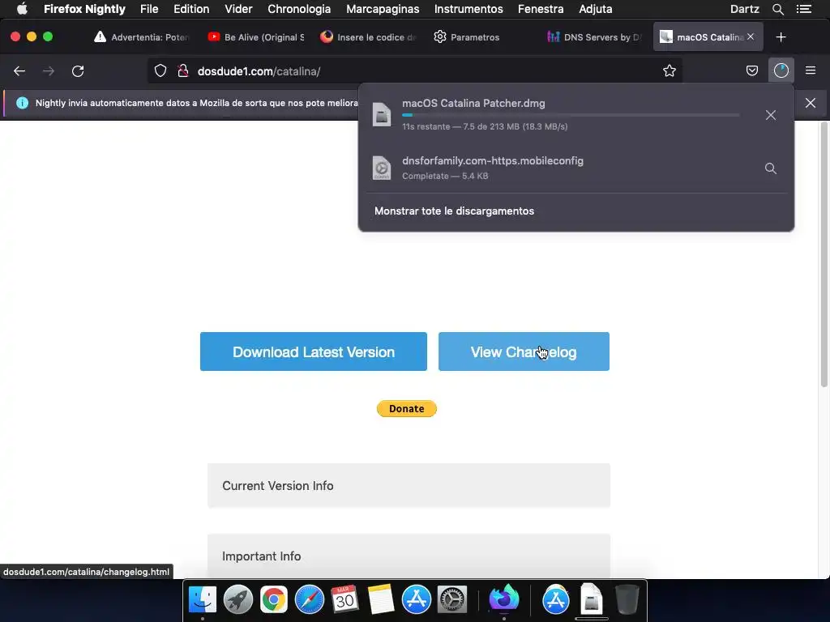830x622 pixels.
Task: Switch to the Advertentia: Poten tab
Action: tap(141, 37)
